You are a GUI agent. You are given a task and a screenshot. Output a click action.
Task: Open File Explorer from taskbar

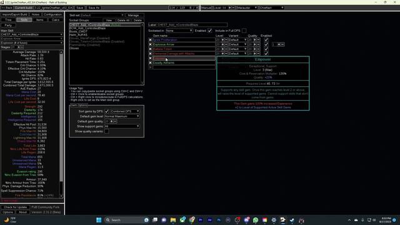click(173, 220)
